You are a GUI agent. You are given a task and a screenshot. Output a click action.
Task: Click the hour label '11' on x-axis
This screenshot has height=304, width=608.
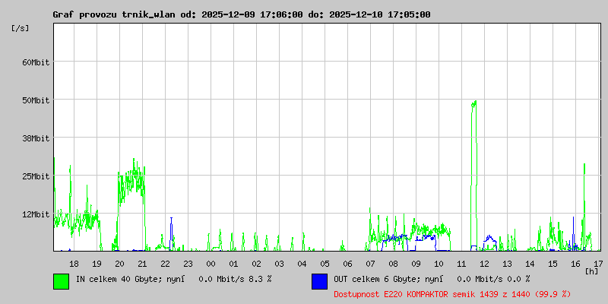pos(461,264)
